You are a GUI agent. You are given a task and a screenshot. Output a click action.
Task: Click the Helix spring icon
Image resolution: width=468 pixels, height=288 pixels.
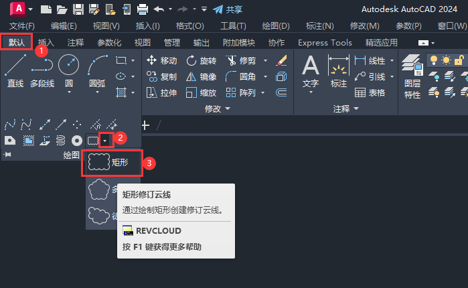click(60, 141)
